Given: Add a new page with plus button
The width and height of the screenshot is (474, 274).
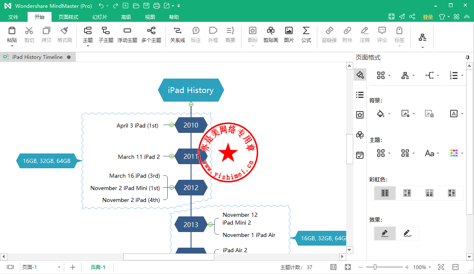Looking at the screenshot, I should click(x=73, y=267).
